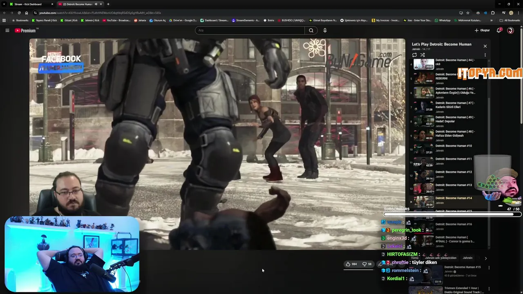This screenshot has height=294, width=523.
Task: Click the YouTube search magnifier button
Action: pyautogui.click(x=311, y=30)
